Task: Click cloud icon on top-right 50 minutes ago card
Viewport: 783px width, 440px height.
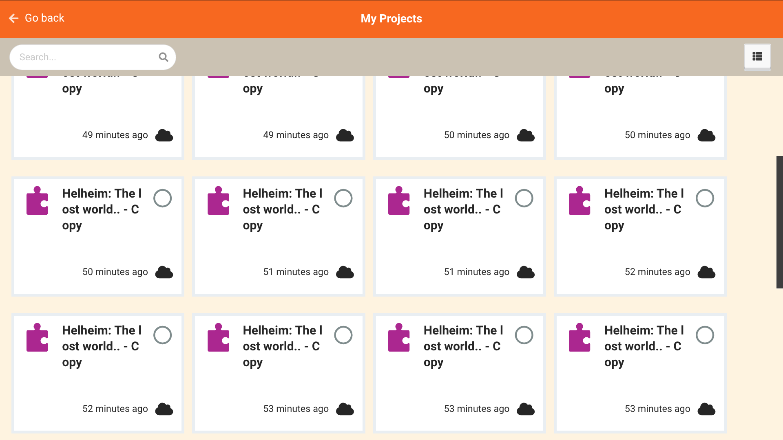Action: 706,135
